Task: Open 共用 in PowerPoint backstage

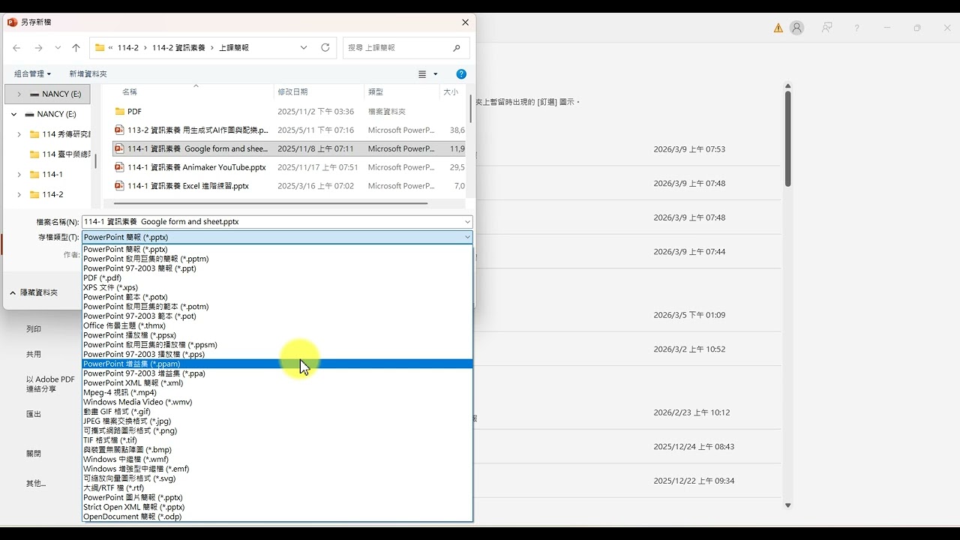Action: 34,354
